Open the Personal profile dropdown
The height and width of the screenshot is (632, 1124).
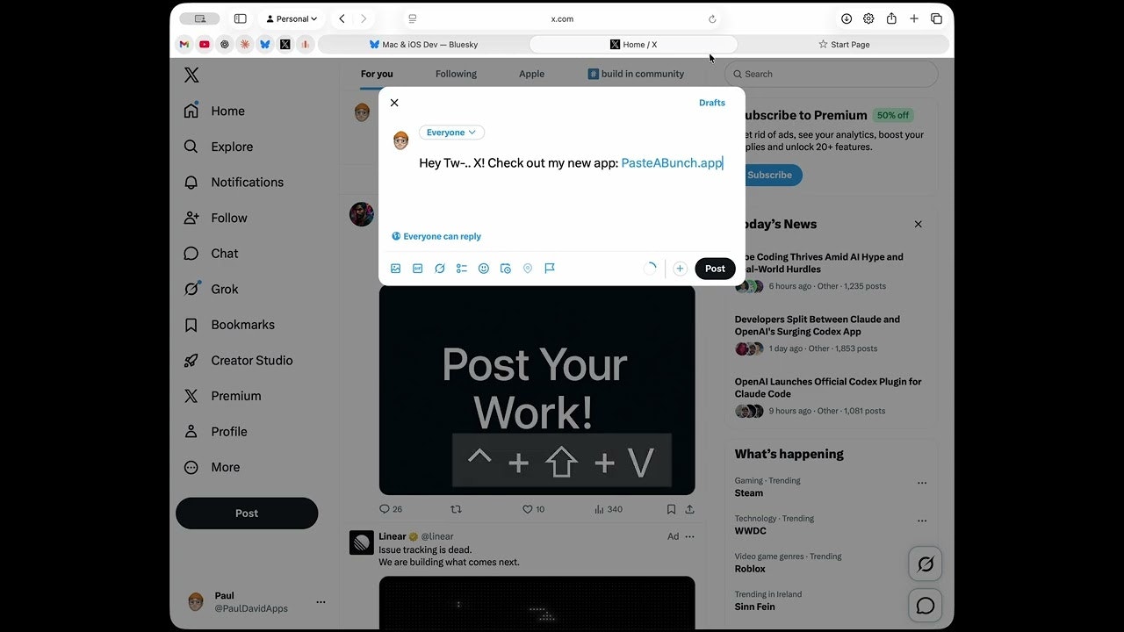coord(292,18)
